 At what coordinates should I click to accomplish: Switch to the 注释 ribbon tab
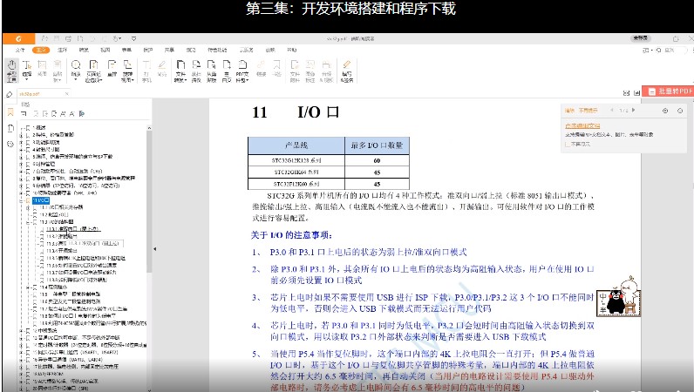pyautogui.click(x=63, y=50)
